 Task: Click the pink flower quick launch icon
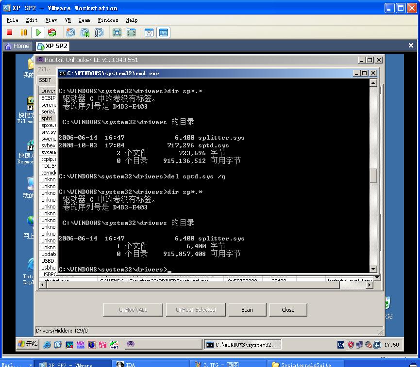102,345
